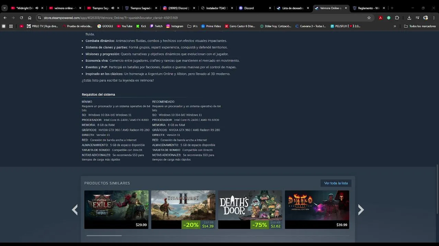
Task: Open the green ChatGPT extension icon
Action: [x=389, y=18]
